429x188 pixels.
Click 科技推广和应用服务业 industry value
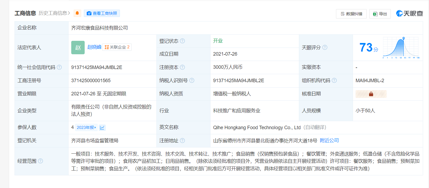tap(237, 111)
